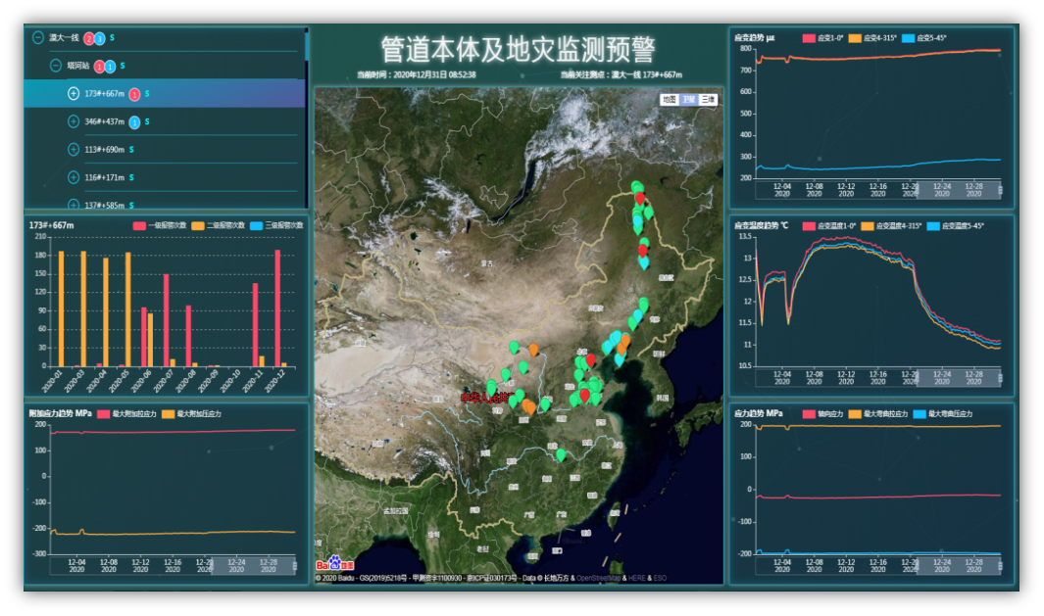Click the southernmost green map marker
This screenshot has height=616, width=1044.
[560, 454]
